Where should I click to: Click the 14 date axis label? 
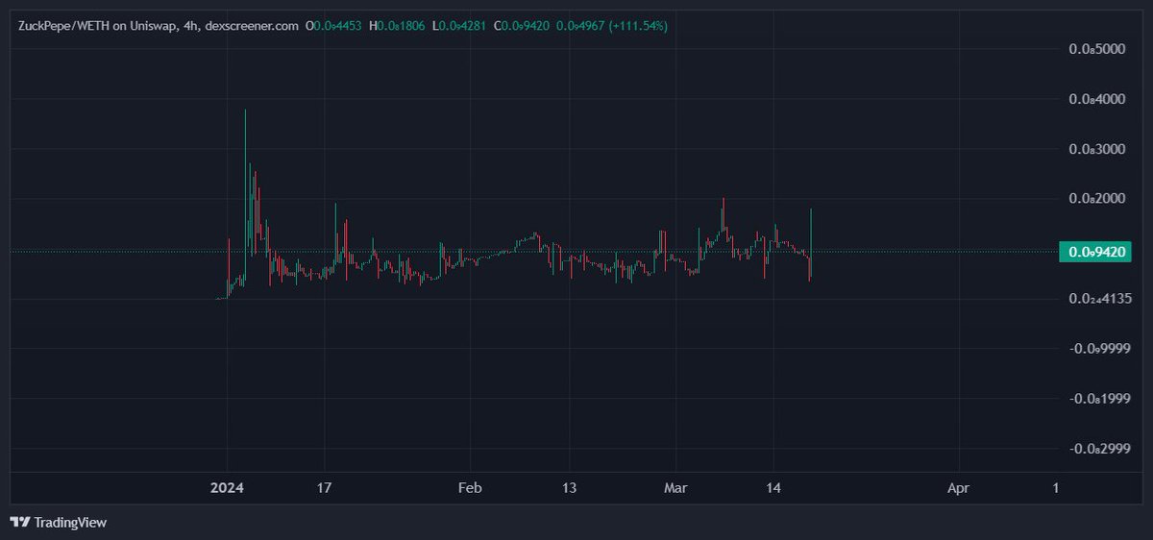[775, 487]
